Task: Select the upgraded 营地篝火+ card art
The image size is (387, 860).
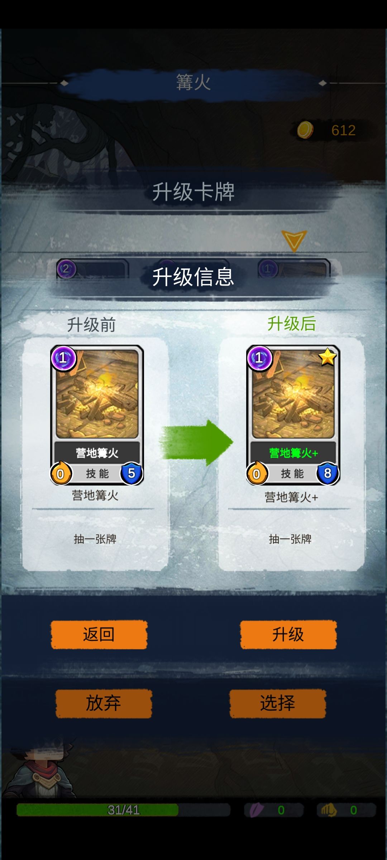Action: point(293,394)
